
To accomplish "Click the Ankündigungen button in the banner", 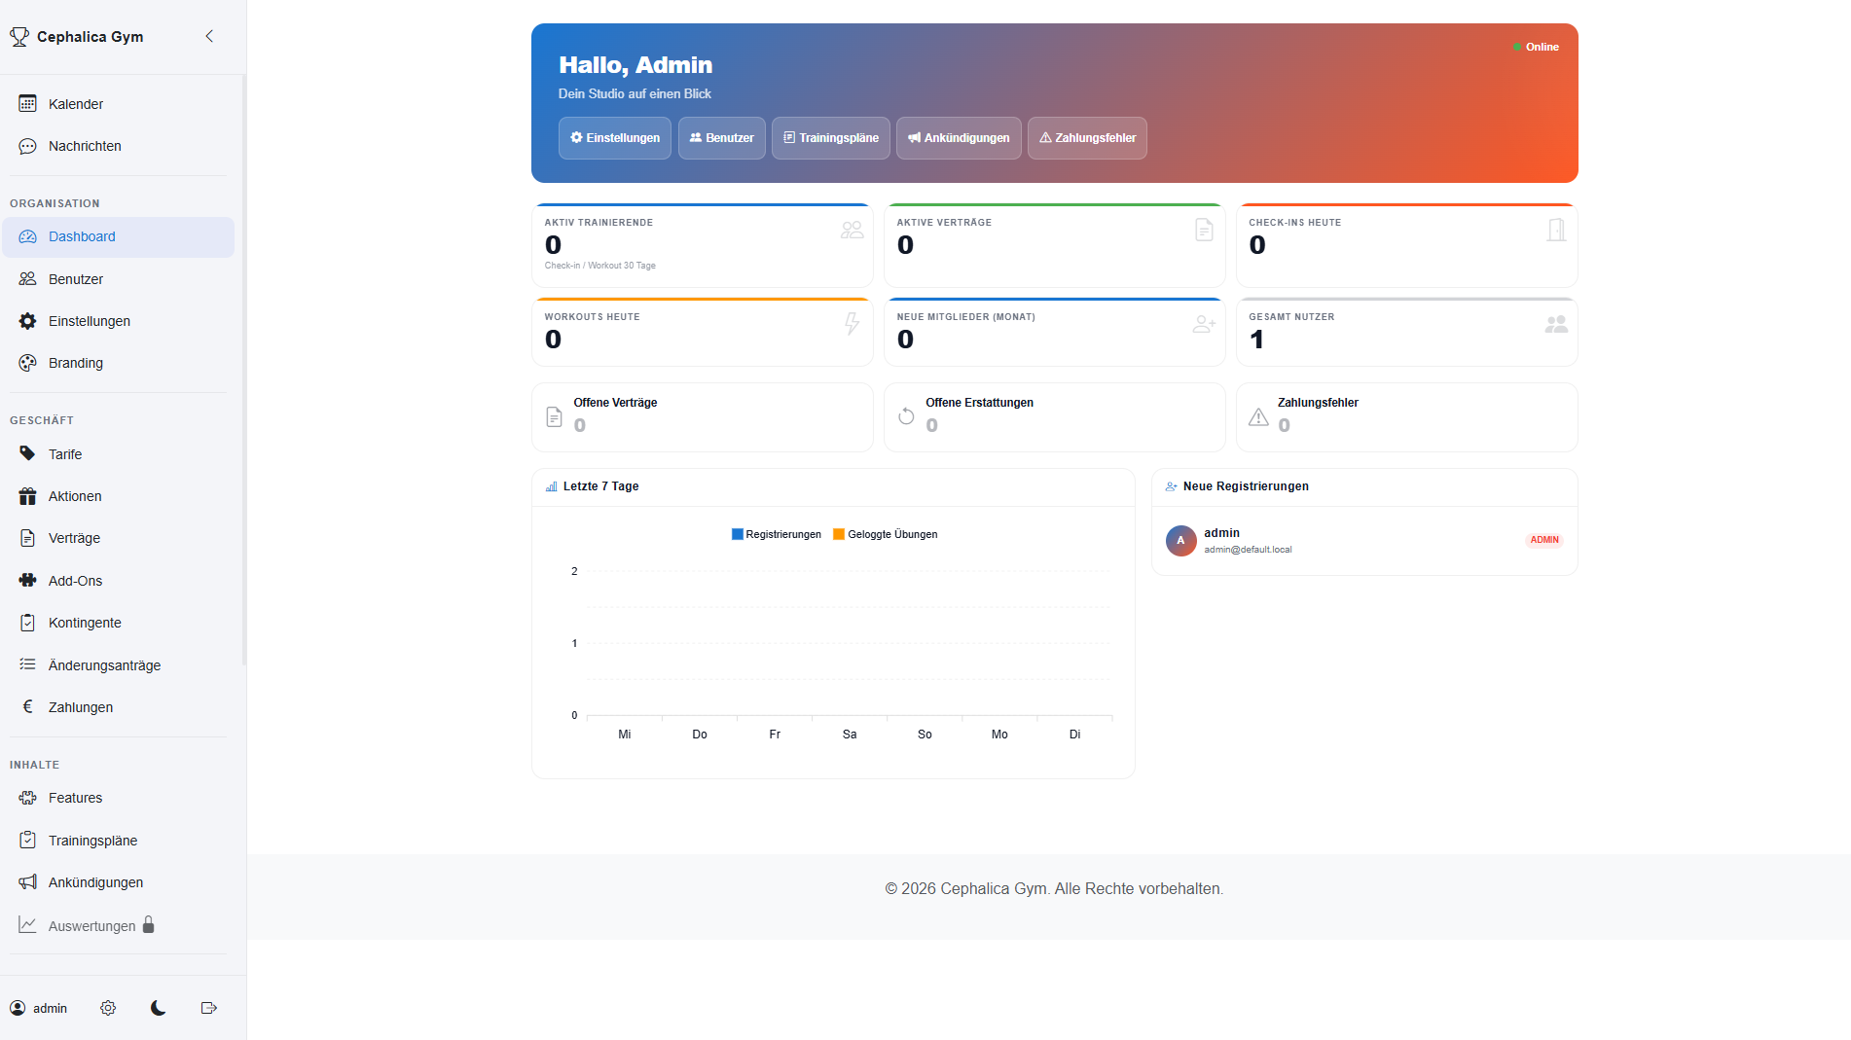I will click(x=959, y=138).
